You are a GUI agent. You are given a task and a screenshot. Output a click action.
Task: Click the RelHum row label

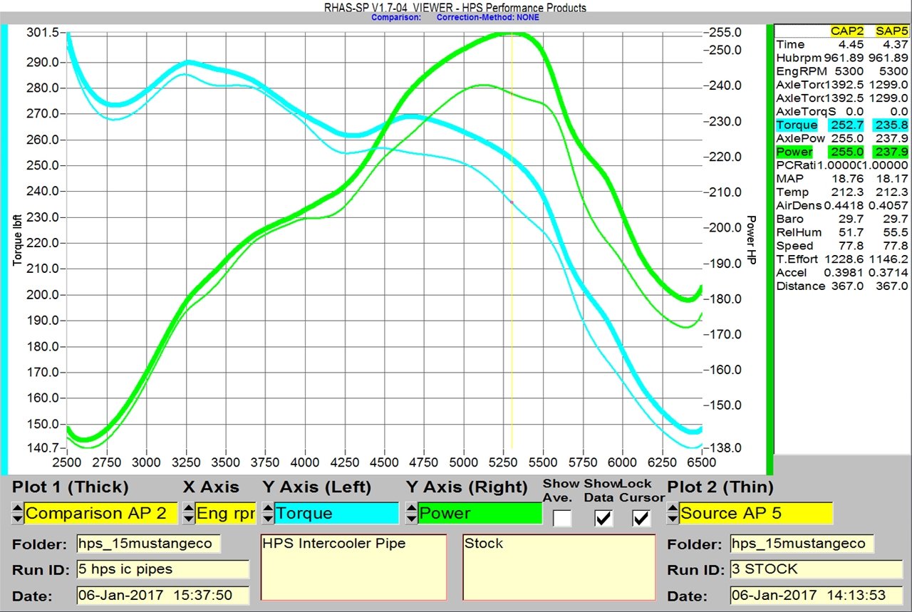click(x=797, y=232)
